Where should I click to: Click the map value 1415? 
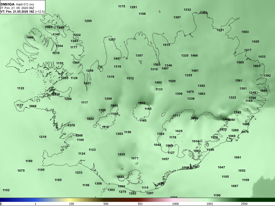click(x=166, y=45)
